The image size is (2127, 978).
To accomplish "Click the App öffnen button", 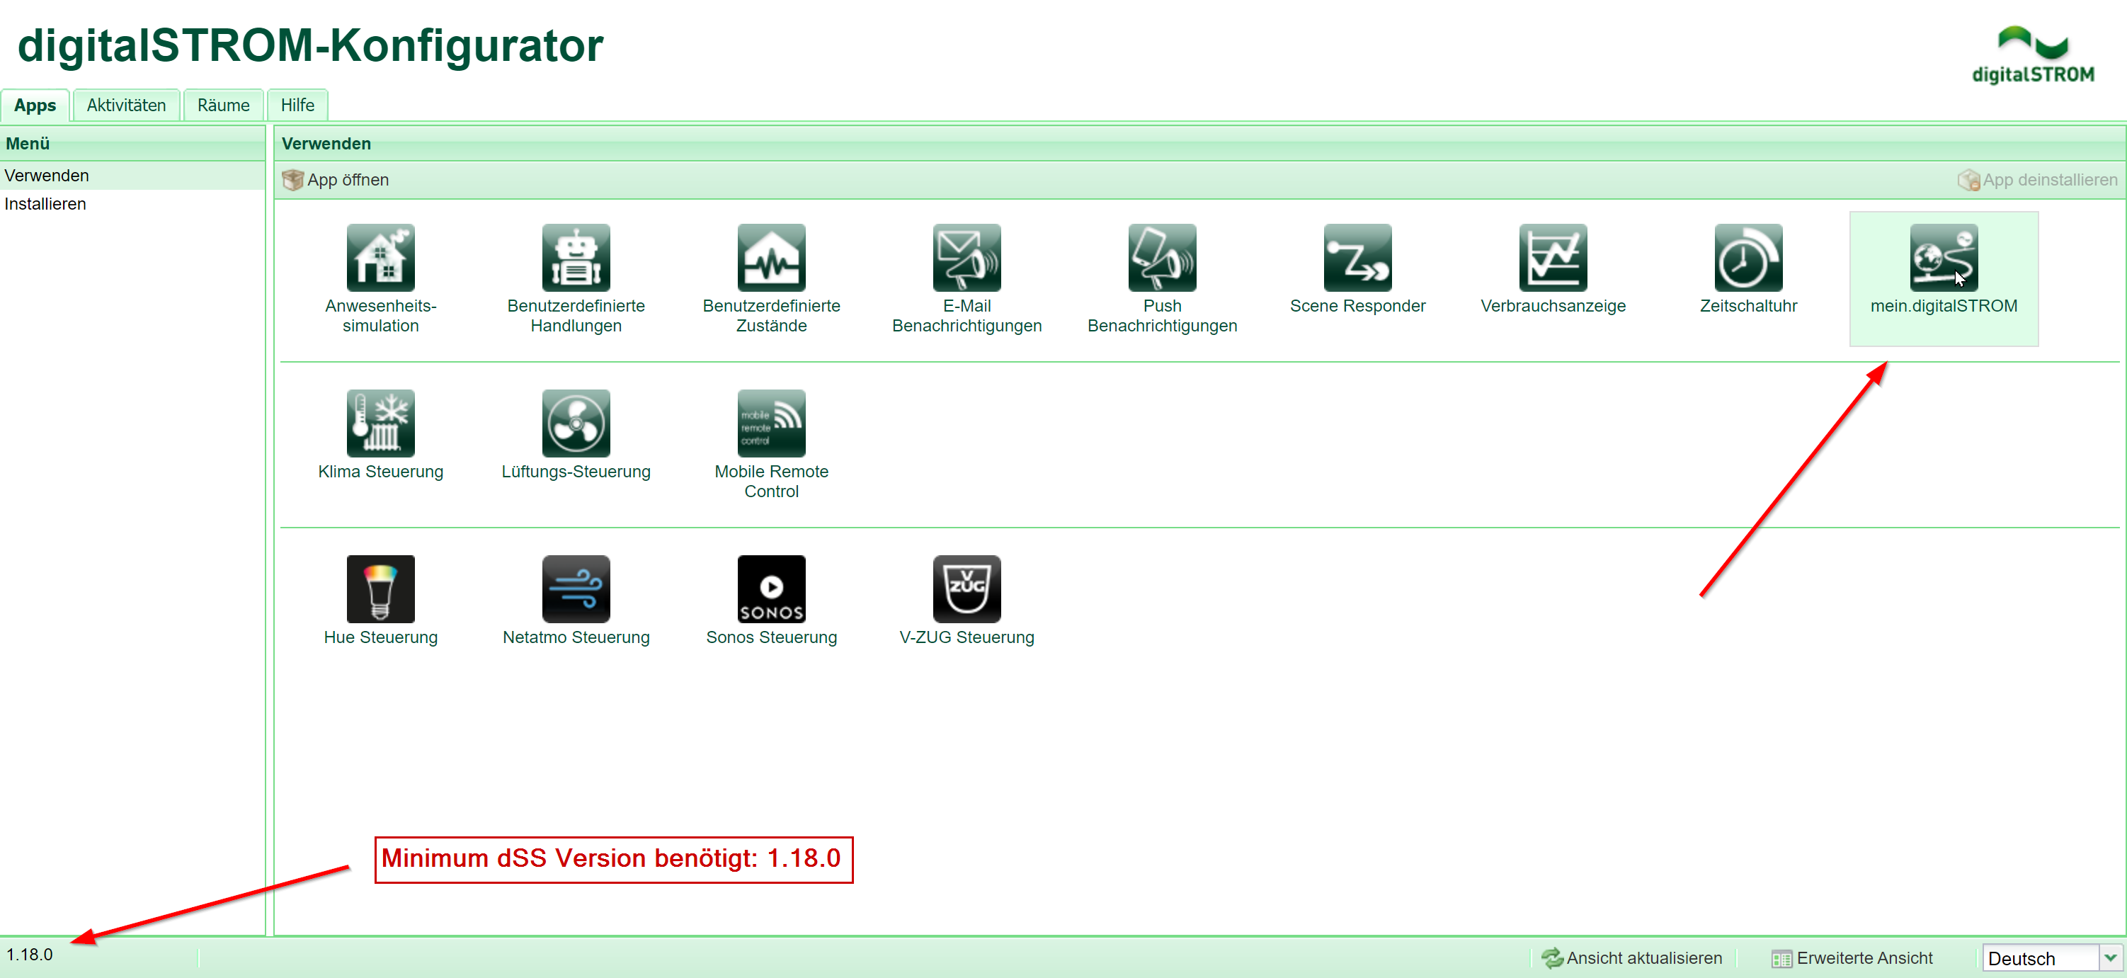I will pos(335,180).
